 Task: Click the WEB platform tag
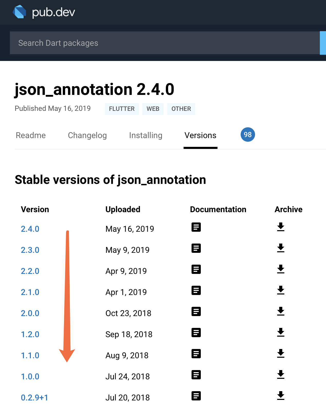point(153,109)
